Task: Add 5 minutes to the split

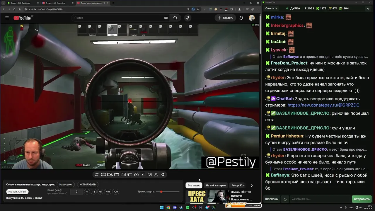Action: tap(100, 192)
